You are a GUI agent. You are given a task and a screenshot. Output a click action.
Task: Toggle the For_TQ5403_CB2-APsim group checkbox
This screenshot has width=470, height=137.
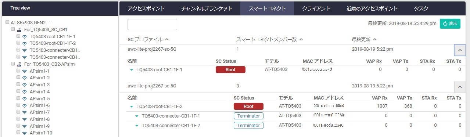click(x=13, y=64)
